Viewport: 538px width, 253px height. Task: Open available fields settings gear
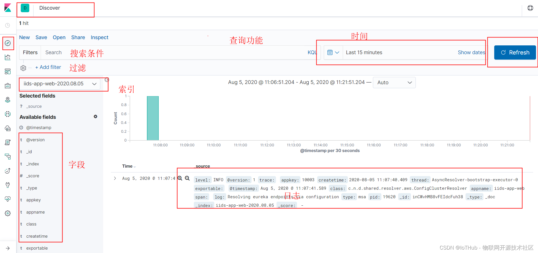[95, 117]
